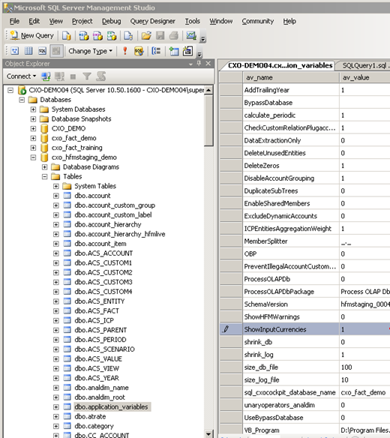
Task: Toggle the Results pane button
Action: [x=56, y=51]
